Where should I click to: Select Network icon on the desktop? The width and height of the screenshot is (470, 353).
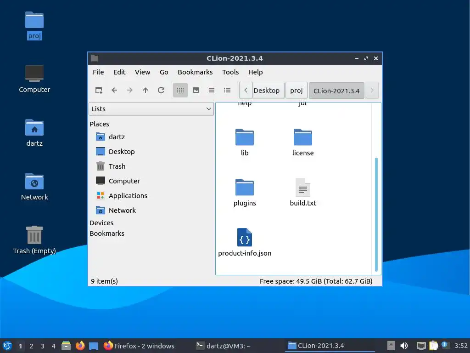coord(34,187)
